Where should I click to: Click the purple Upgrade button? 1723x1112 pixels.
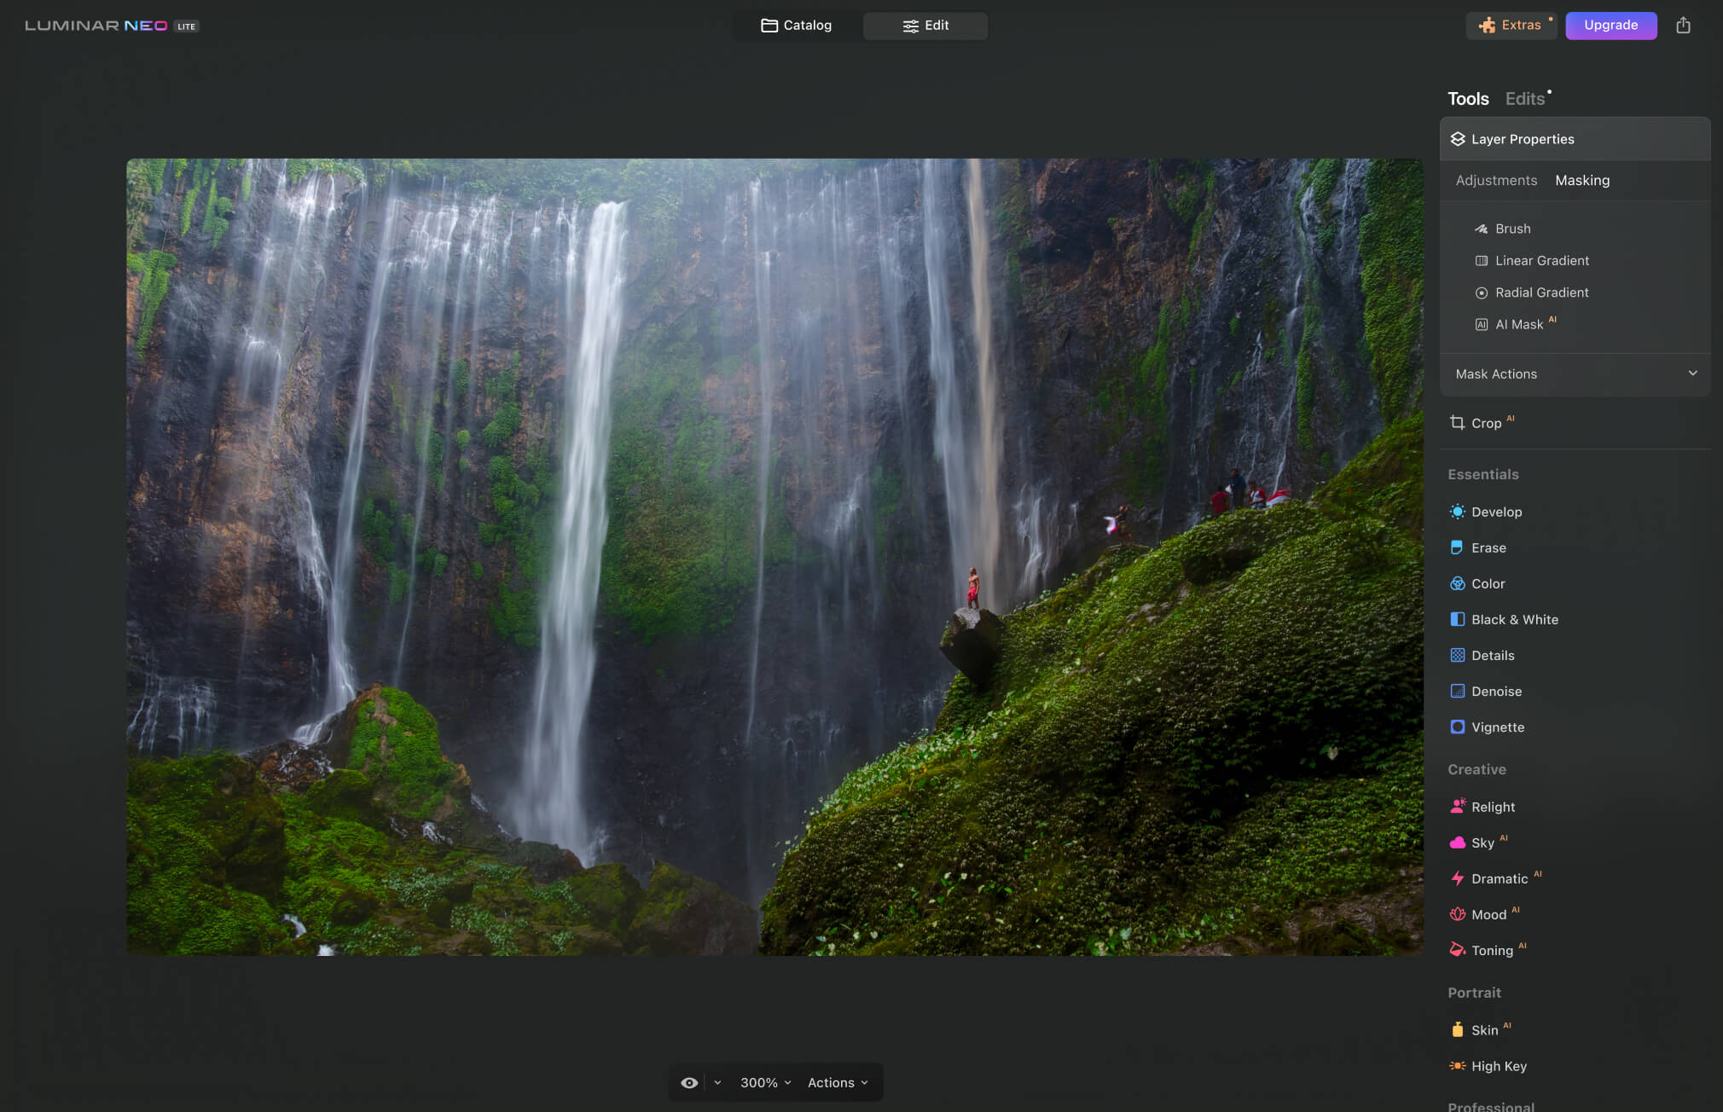[x=1610, y=26]
